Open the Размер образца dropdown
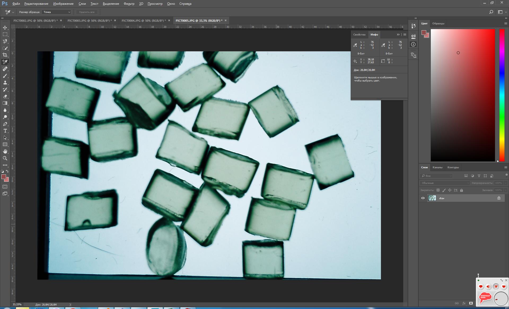Viewport: 509px width, 309px height. (57, 12)
